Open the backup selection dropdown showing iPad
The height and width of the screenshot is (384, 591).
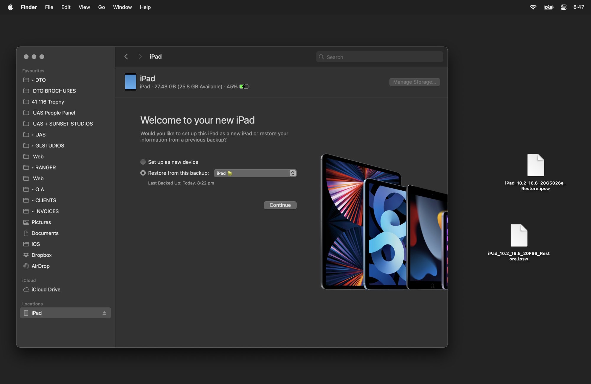[x=255, y=173]
